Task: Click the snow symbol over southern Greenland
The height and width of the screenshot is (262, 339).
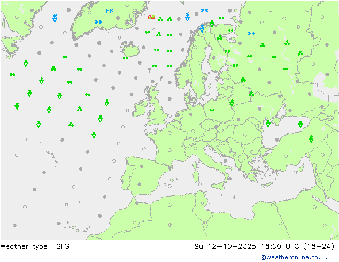Action: pyautogui.click(x=98, y=22)
